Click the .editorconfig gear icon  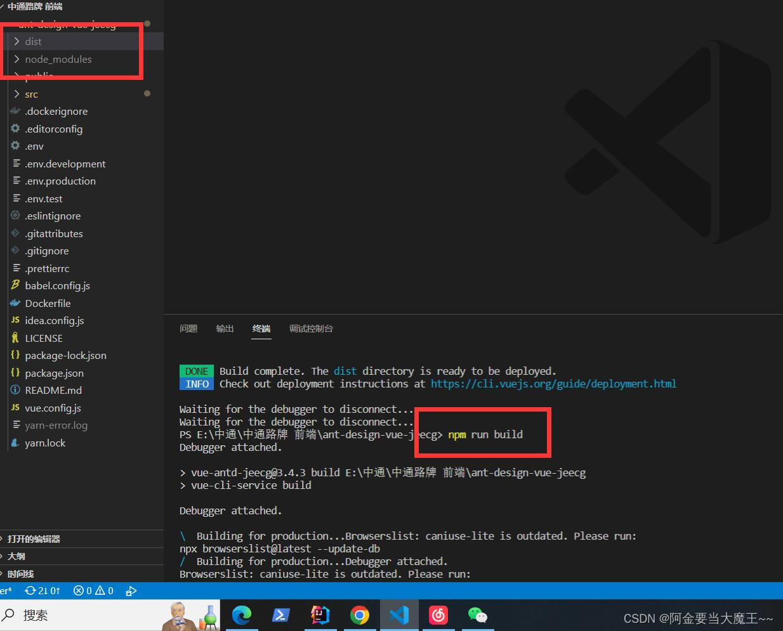[x=15, y=128]
